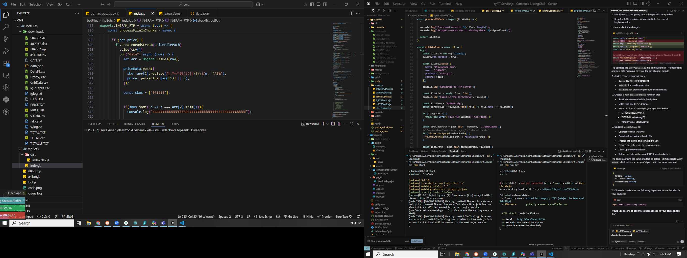The width and height of the screenshot is (687, 258).
Task: Open DEBUG CONSOLE tab in VS Code panel
Action: 135,124
